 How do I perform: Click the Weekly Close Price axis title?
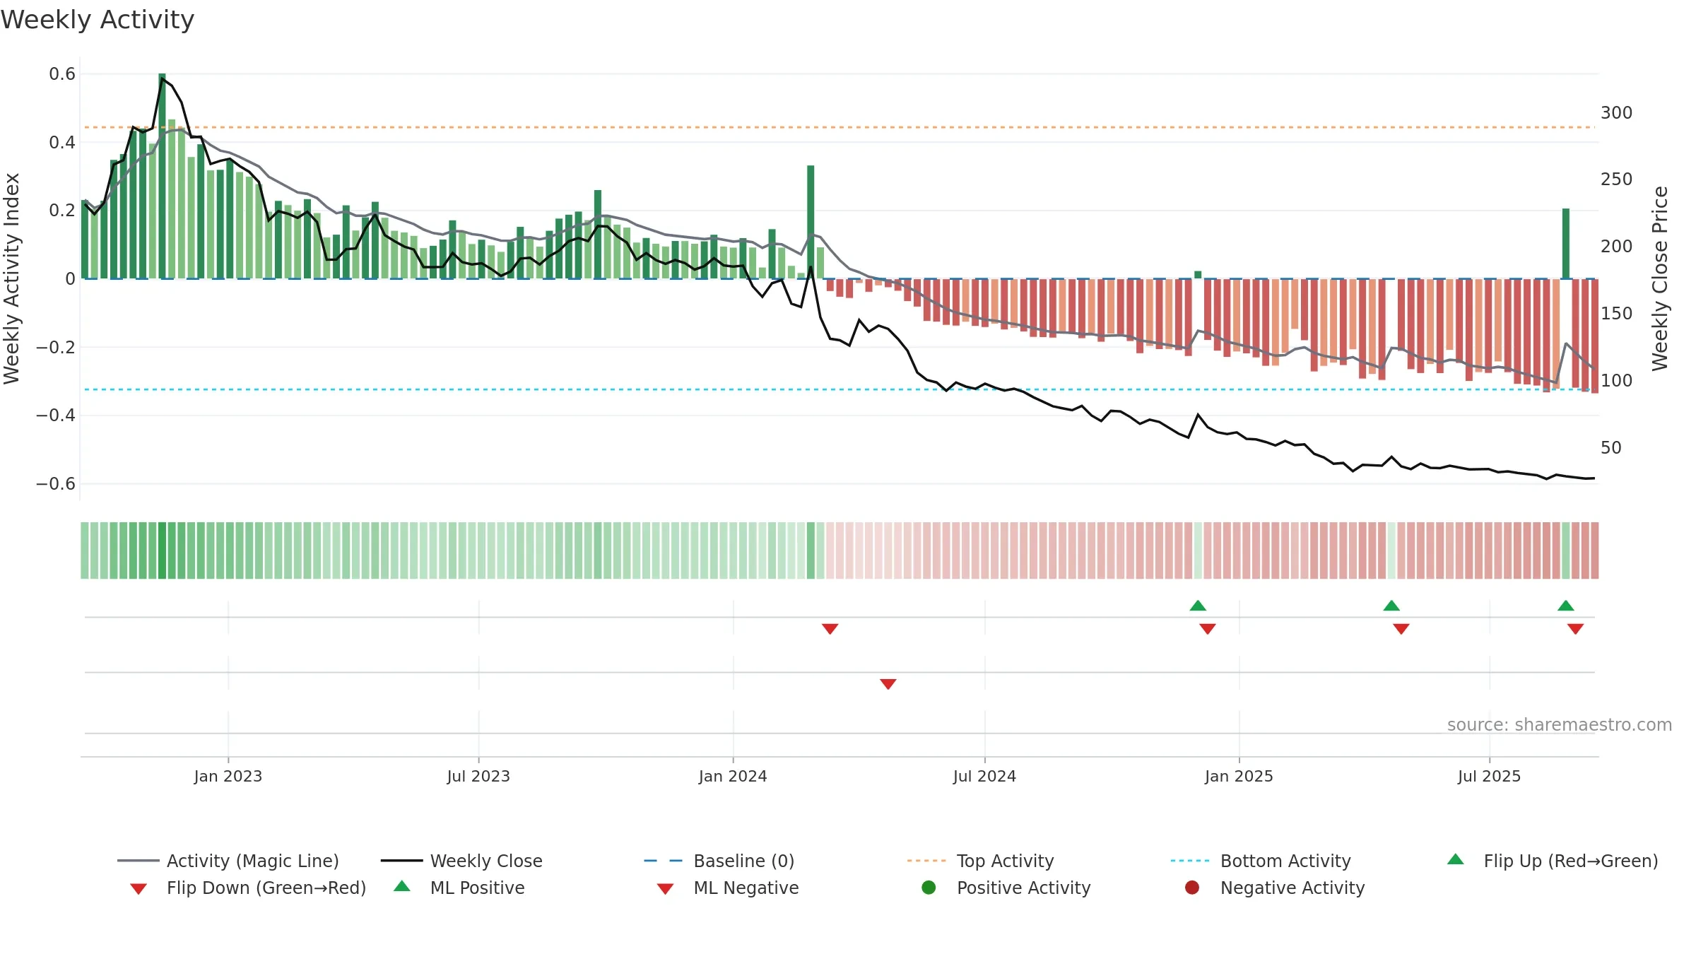coord(1660,278)
